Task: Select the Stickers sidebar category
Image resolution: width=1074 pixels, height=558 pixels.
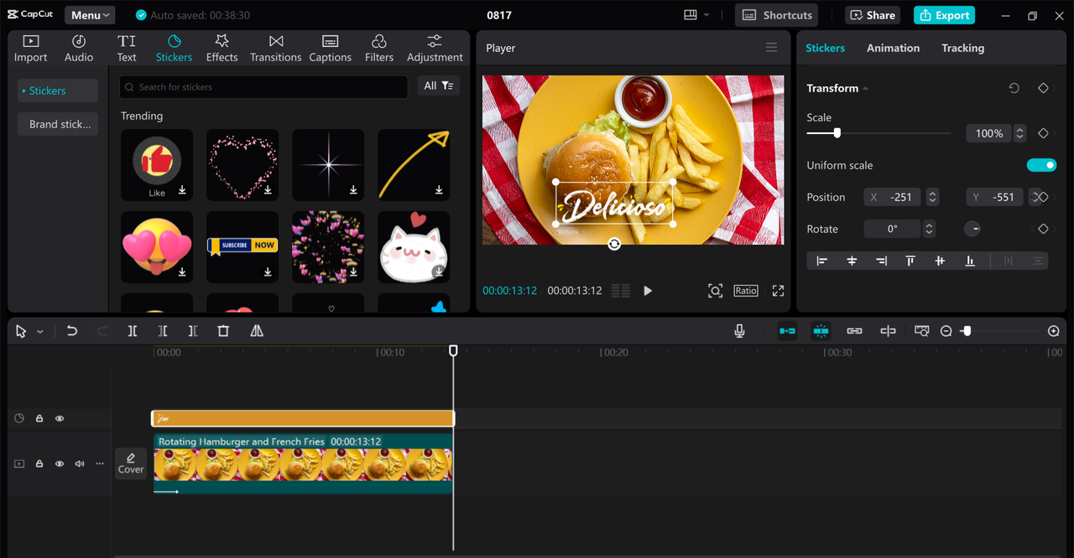Action: click(58, 90)
